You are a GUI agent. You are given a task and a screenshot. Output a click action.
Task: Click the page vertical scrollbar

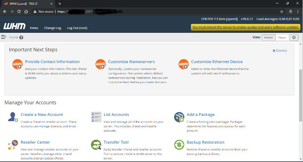click(301, 95)
